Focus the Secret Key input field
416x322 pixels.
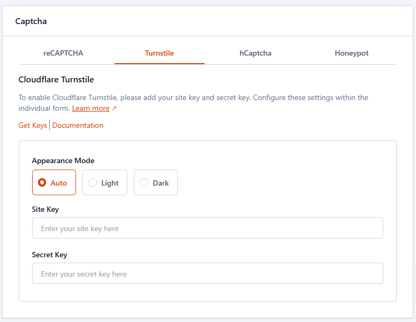(x=208, y=273)
